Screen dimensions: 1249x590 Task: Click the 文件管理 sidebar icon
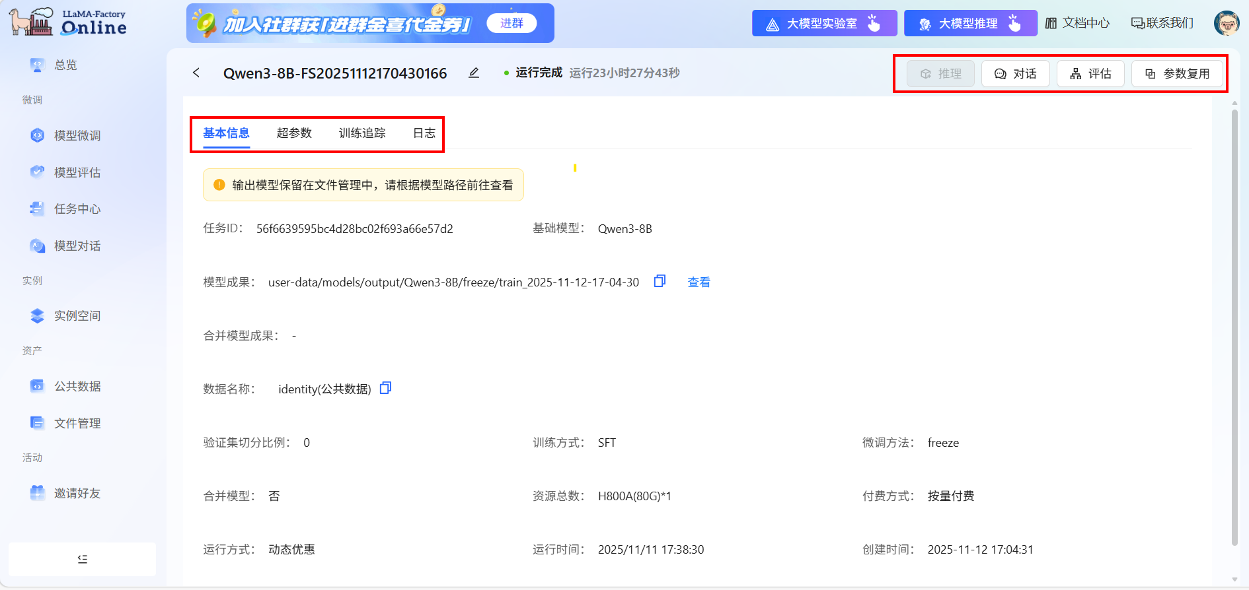37,423
